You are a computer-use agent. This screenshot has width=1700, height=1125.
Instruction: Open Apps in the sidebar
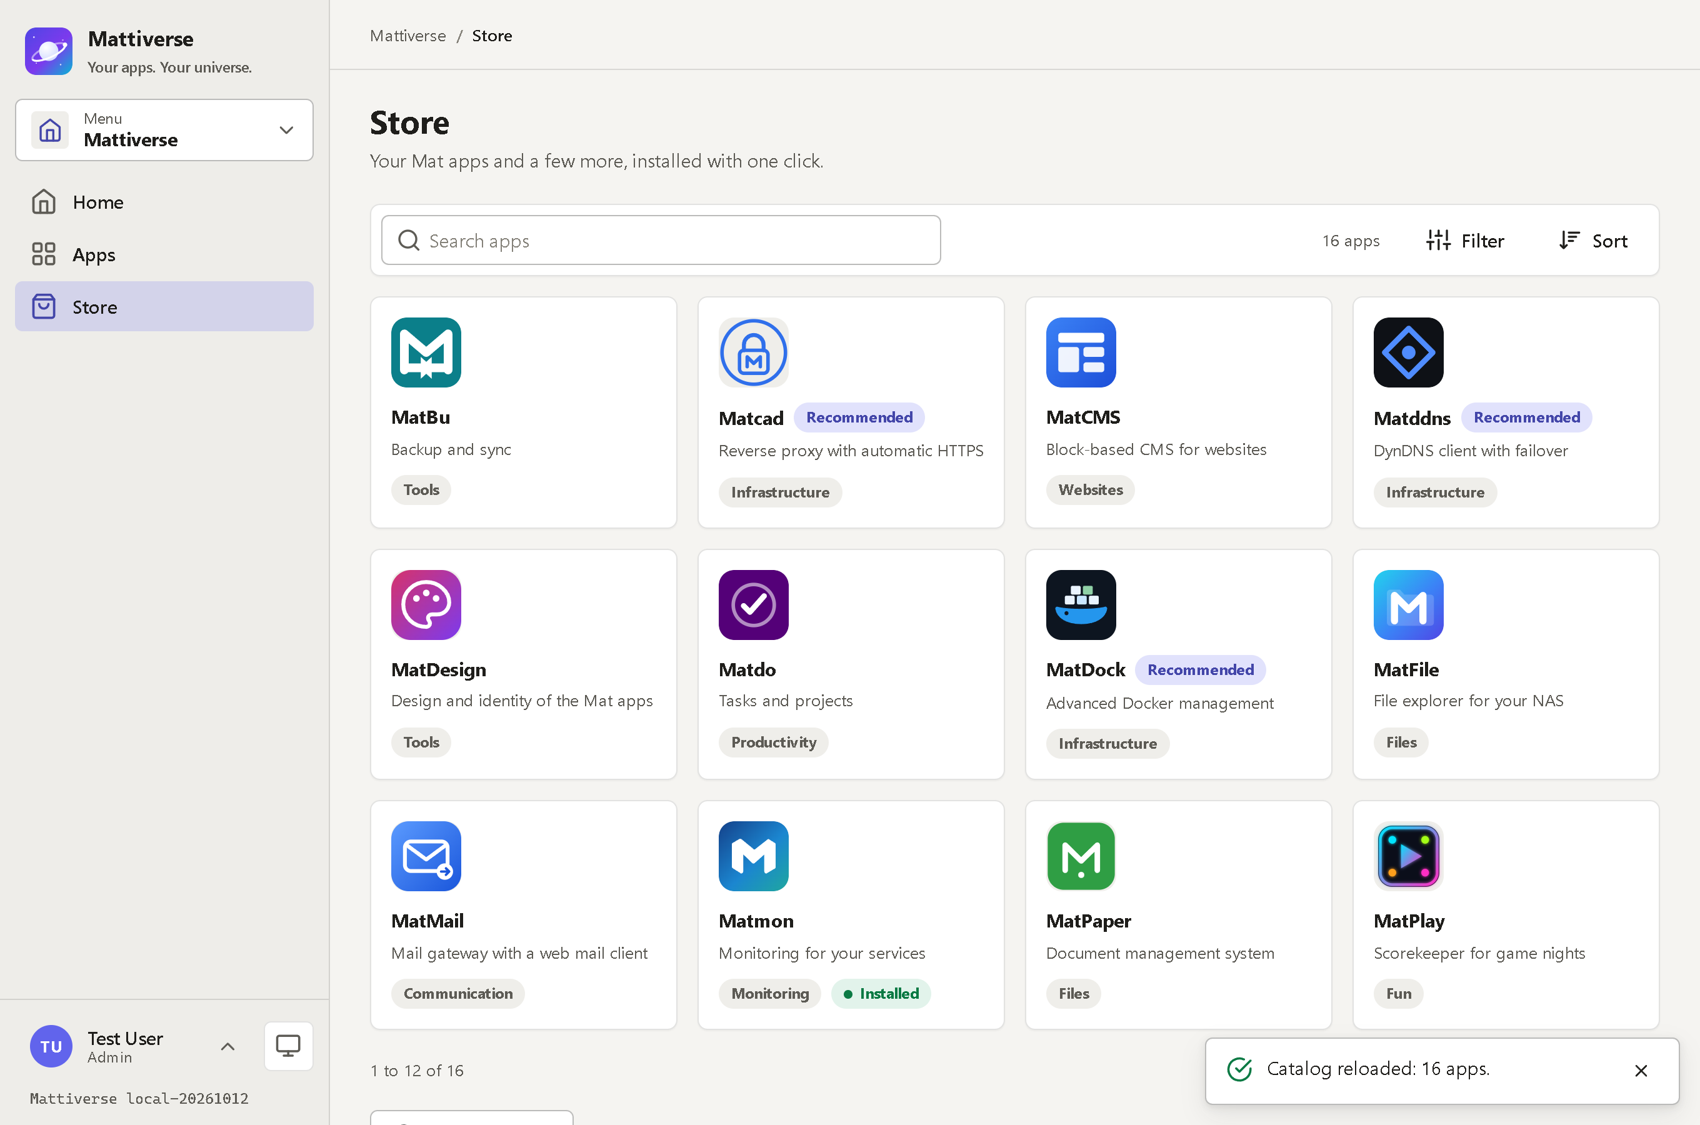(164, 255)
